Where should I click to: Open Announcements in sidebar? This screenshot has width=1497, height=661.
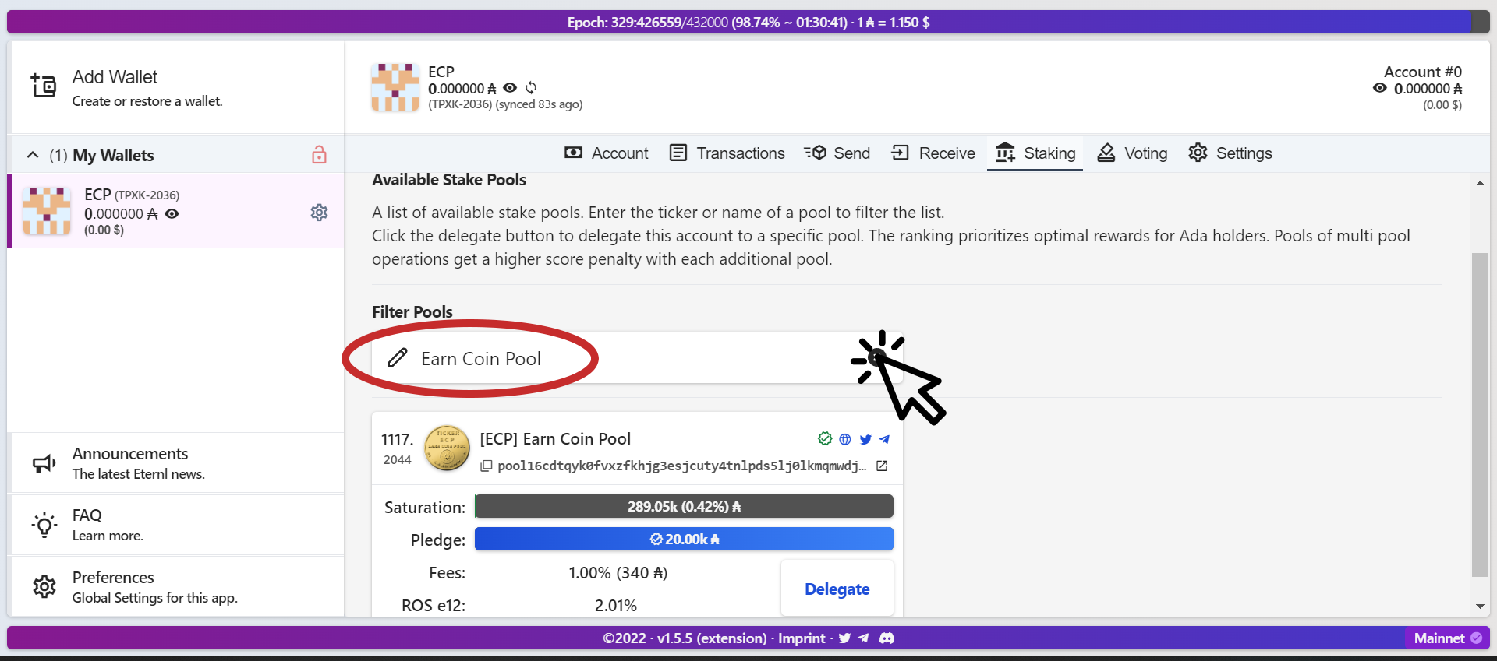[176, 463]
